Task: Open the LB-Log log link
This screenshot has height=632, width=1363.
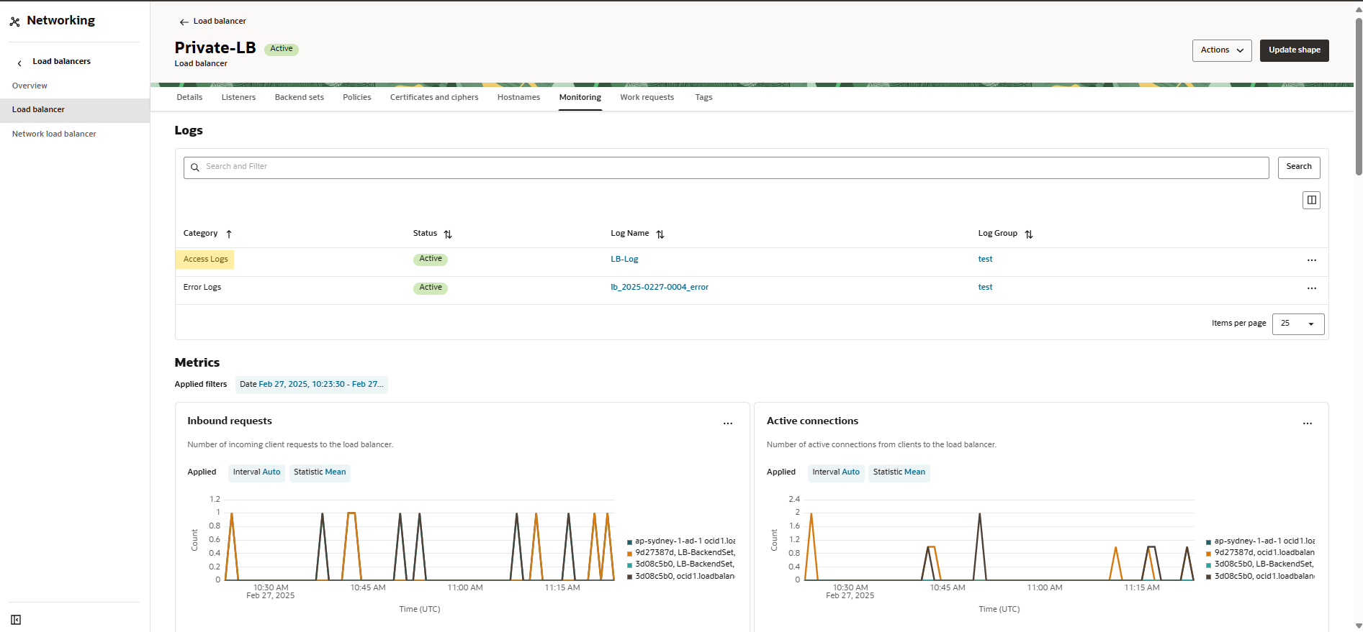Action: click(x=624, y=260)
